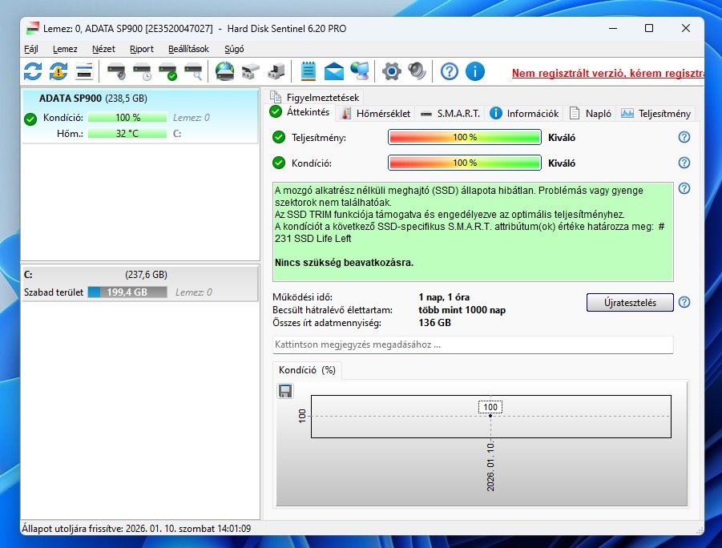
Task: Click the Kondíció 100 % gradient bar
Action: [465, 163]
